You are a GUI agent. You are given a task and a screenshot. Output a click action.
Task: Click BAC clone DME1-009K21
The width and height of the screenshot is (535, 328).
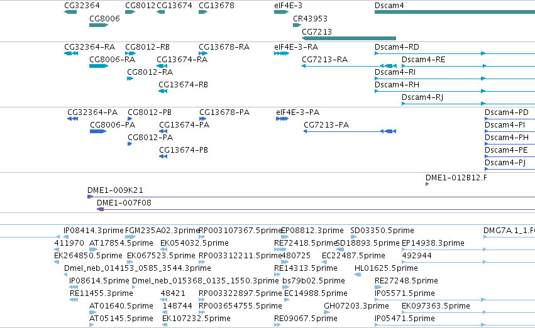tap(115, 190)
